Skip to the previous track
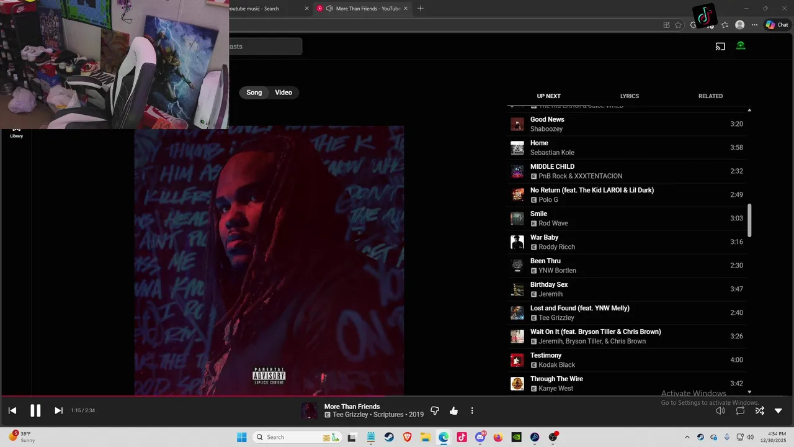This screenshot has width=794, height=447. 12,410
